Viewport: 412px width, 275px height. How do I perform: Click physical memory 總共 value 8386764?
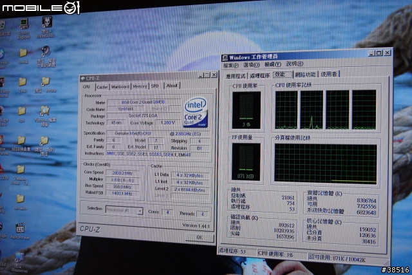tap(366, 201)
